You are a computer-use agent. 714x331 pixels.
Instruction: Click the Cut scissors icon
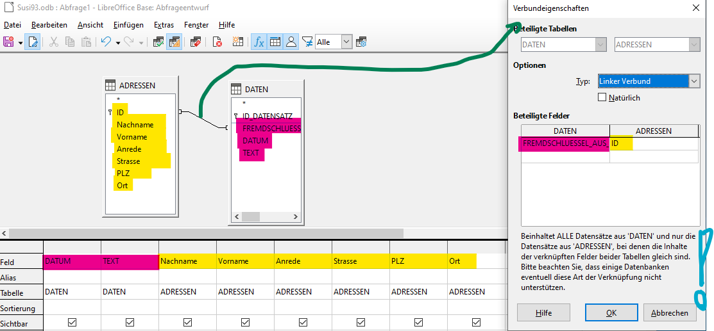[53, 42]
